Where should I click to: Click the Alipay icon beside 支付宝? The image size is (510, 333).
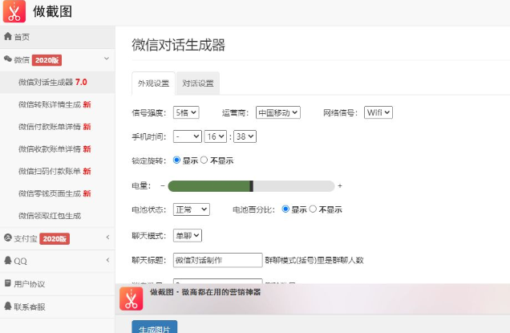coord(8,238)
